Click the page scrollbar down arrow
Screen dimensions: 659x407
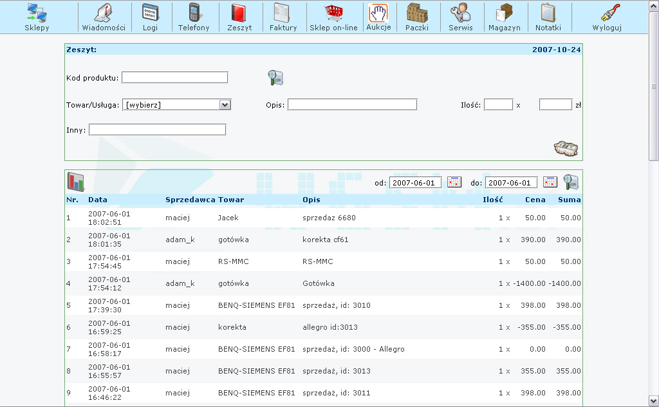pos(654,401)
